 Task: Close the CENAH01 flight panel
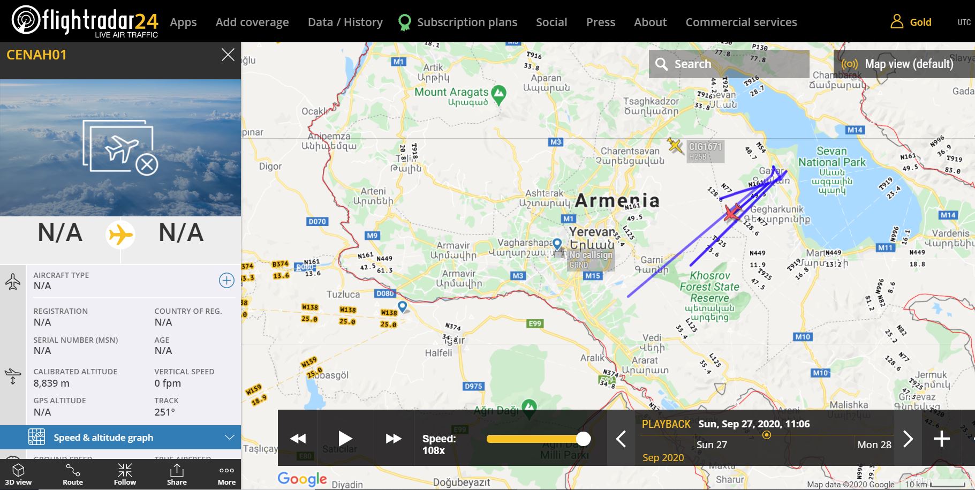point(228,55)
